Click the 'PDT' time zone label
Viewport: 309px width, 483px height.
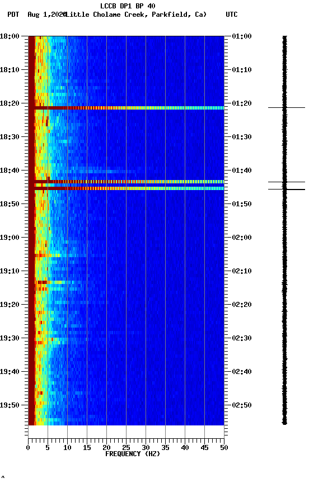pos(13,15)
